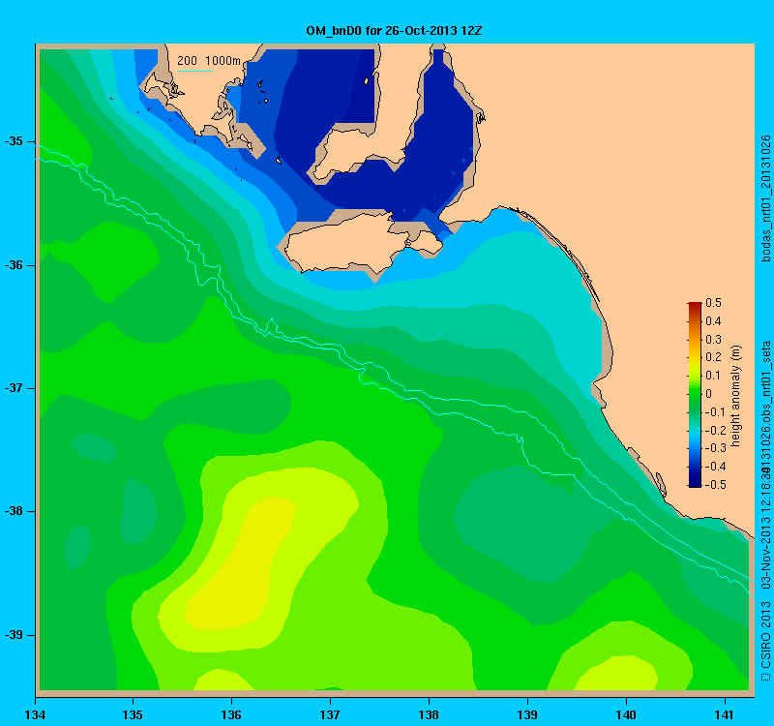Click the '0.4' color bar label

coord(713,321)
